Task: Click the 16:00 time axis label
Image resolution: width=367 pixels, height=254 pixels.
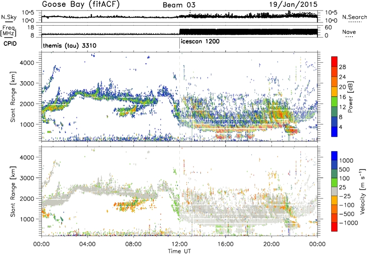Action: coord(225,244)
